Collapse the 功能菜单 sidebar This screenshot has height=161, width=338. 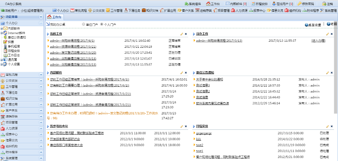point(41,17)
